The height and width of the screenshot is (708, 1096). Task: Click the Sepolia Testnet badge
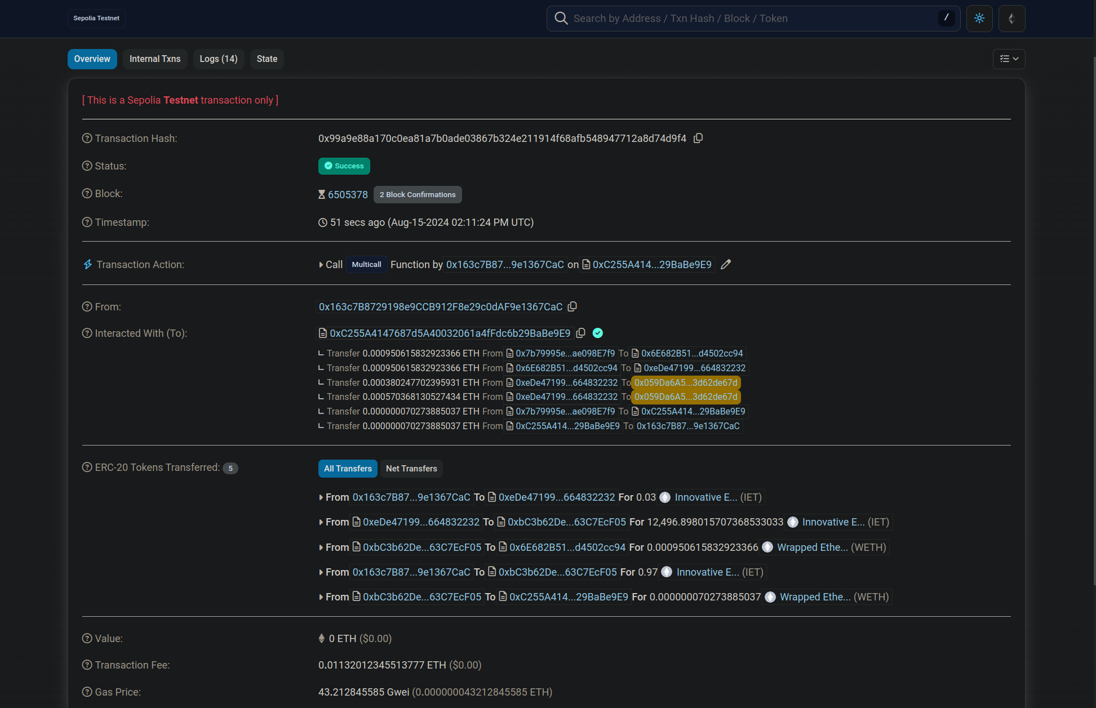click(x=96, y=18)
